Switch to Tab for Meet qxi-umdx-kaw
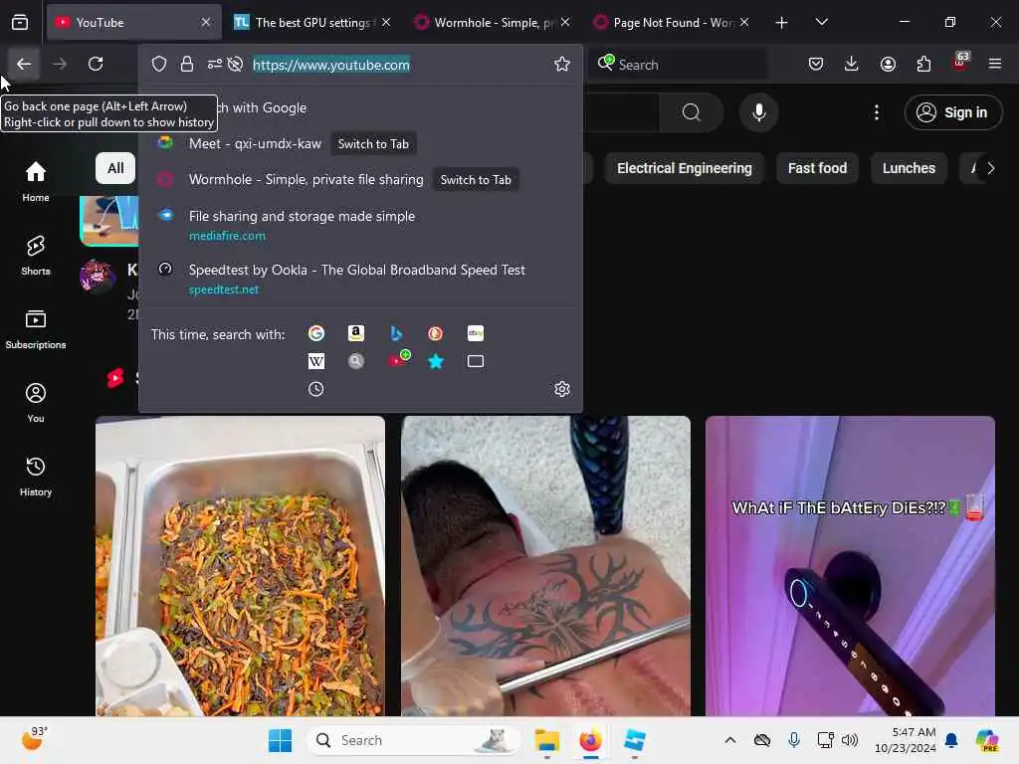Image resolution: width=1019 pixels, height=764 pixels. pyautogui.click(x=373, y=144)
